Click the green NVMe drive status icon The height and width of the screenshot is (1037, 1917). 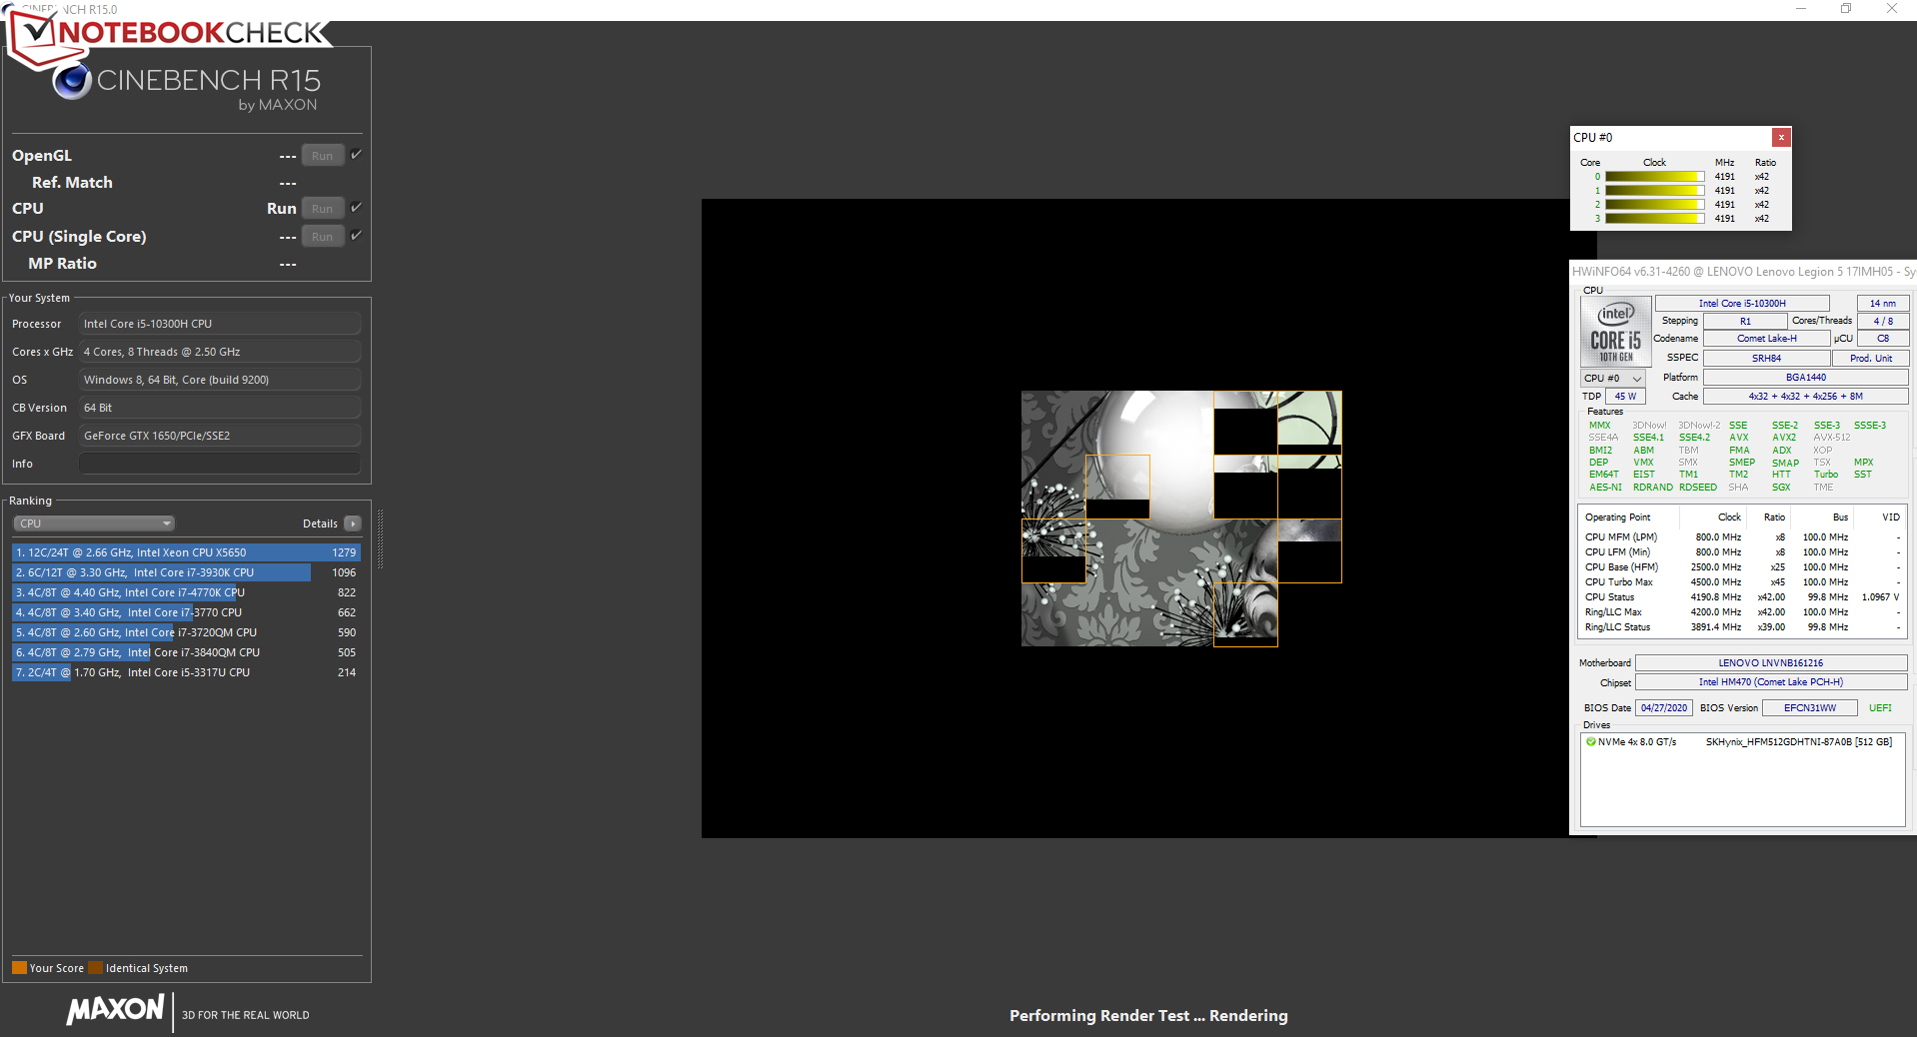point(1590,742)
